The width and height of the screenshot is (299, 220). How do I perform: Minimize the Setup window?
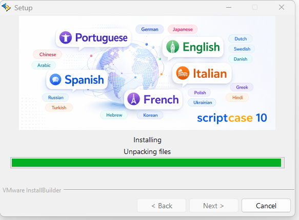click(x=229, y=7)
